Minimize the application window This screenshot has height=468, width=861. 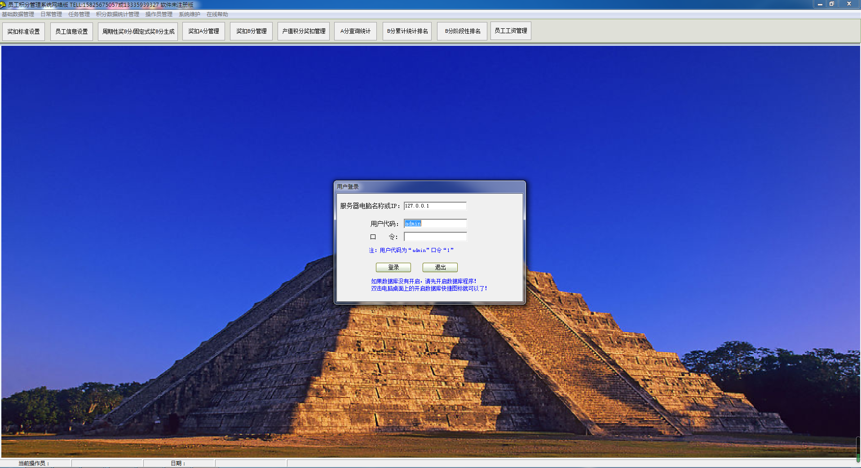coord(820,4)
